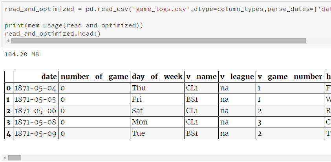This screenshot has width=331, height=162.
Task: Click number_of_game '0' in the Tue row
Action: click(94, 133)
